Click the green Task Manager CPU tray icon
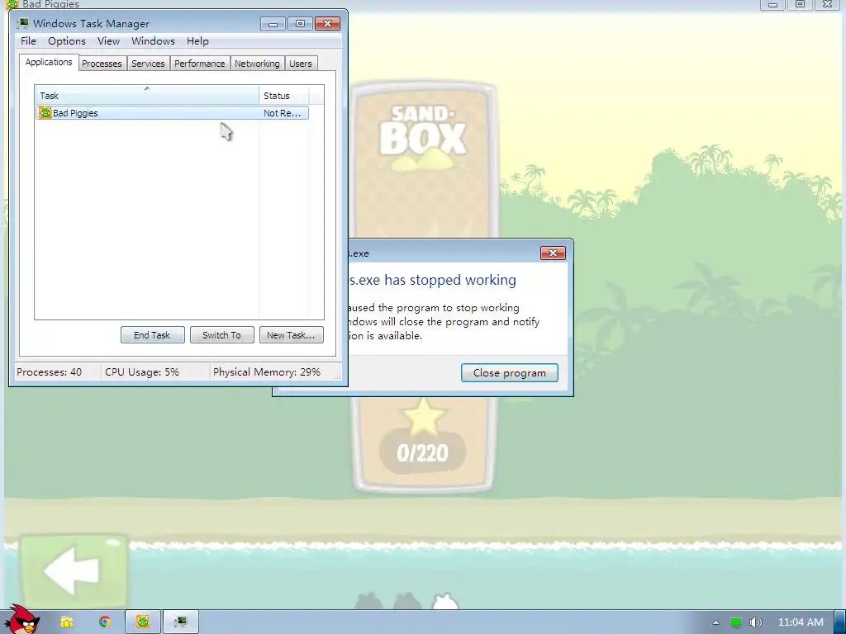This screenshot has width=846, height=634. point(736,622)
